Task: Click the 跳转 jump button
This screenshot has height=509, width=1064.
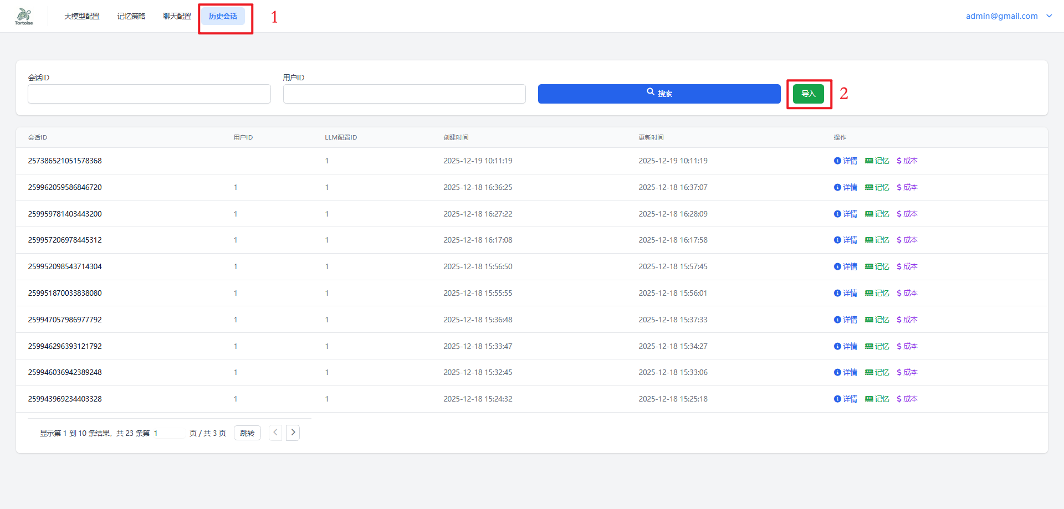Action: click(247, 433)
